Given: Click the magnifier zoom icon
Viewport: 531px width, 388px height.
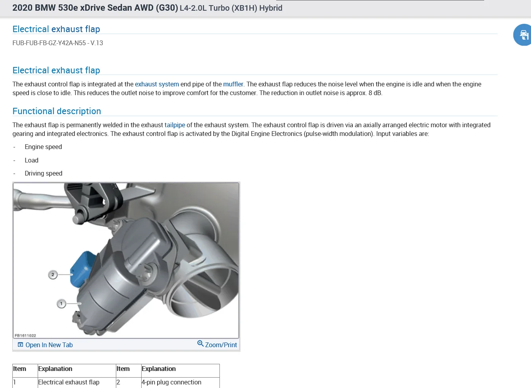Looking at the screenshot, I should (200, 344).
